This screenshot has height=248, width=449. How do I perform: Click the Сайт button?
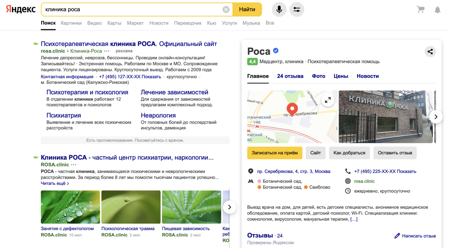tap(315, 153)
